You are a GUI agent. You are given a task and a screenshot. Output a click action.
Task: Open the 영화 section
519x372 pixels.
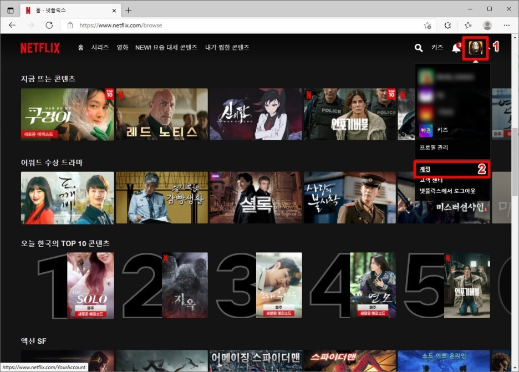tap(123, 47)
